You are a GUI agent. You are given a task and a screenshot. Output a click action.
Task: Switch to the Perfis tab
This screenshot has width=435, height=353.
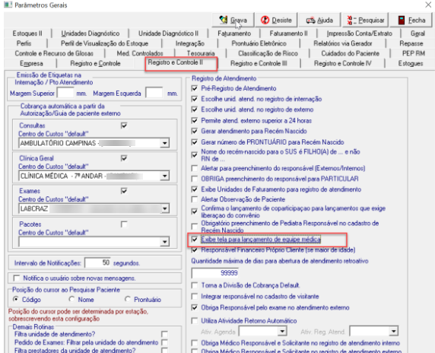(24, 43)
